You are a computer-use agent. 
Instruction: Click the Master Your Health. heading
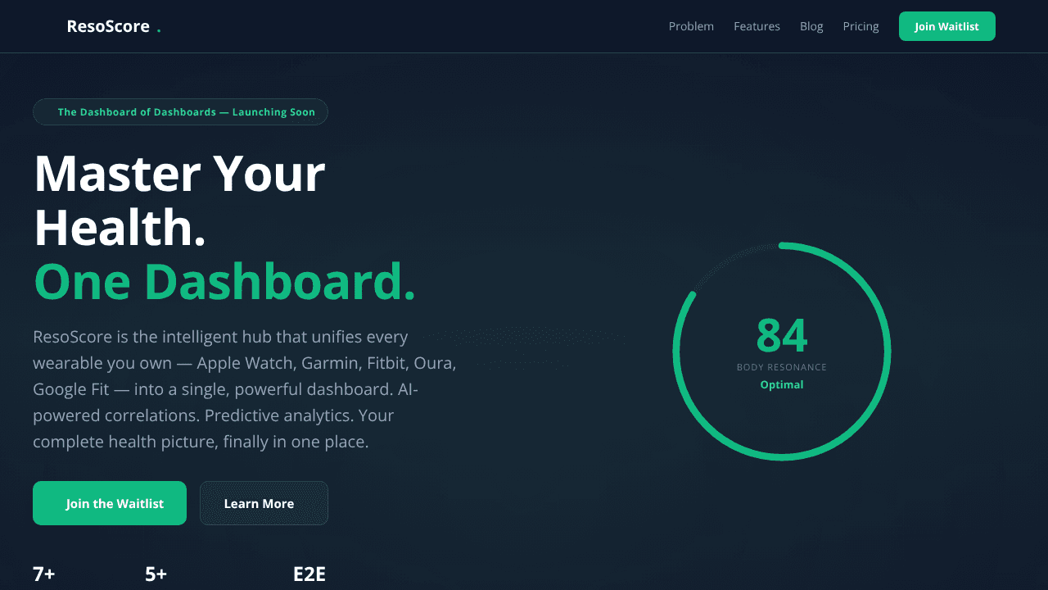point(179,201)
